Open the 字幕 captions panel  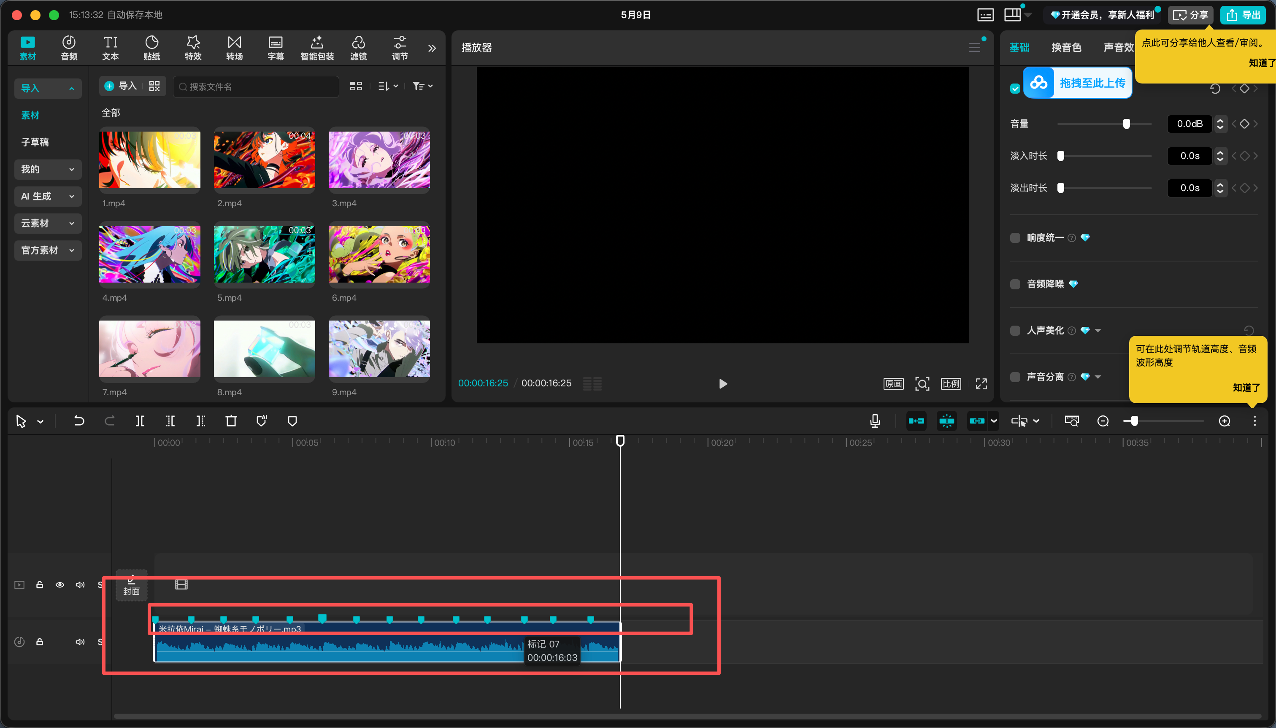click(x=276, y=48)
